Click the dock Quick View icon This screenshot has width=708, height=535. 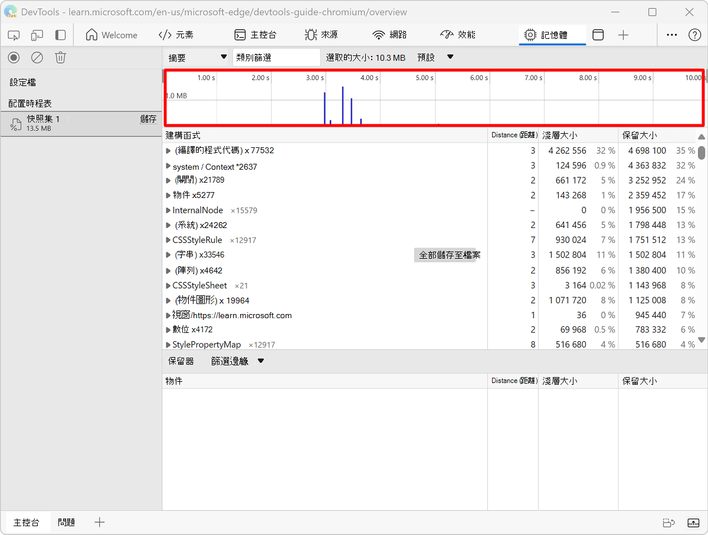click(668, 523)
